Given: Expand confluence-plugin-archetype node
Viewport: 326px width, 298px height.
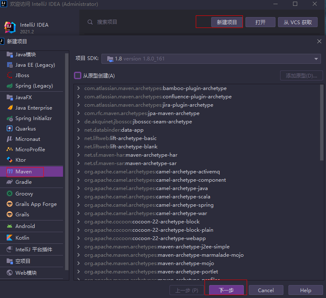Looking at the screenshot, I should tap(78, 97).
